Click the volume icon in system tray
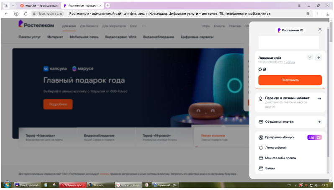The width and height of the screenshot is (334, 190). pos(317,185)
